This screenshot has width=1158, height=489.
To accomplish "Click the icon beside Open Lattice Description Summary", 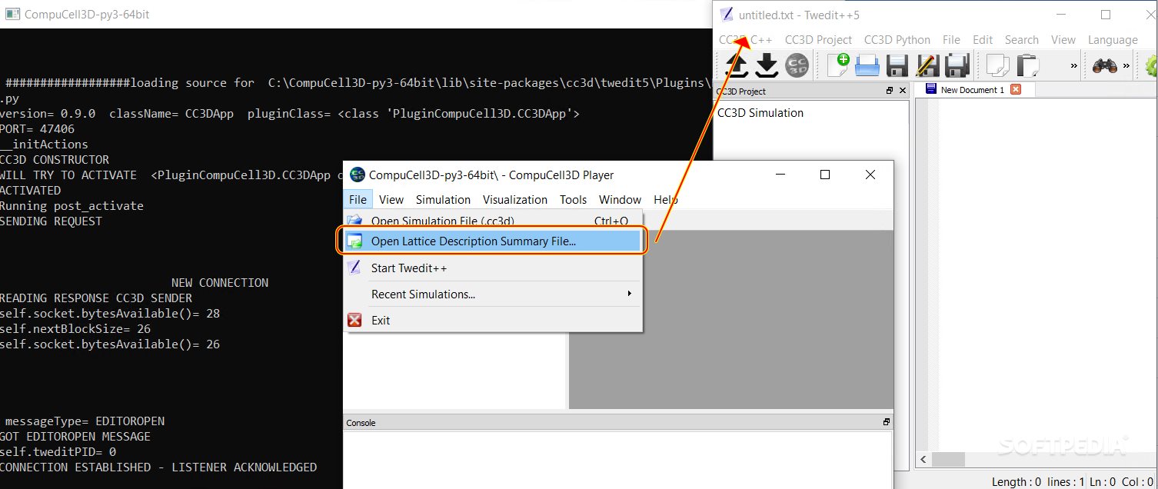I will coord(354,241).
